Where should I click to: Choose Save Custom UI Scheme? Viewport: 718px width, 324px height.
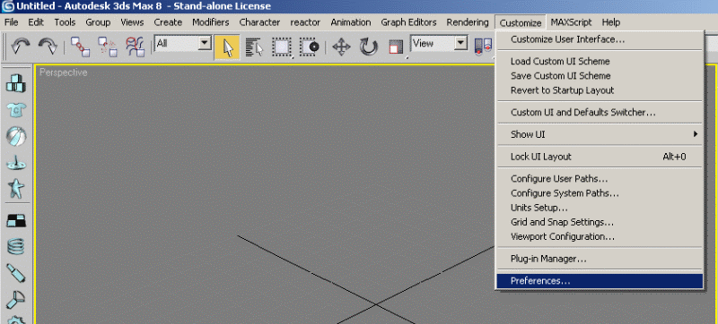[600, 76]
